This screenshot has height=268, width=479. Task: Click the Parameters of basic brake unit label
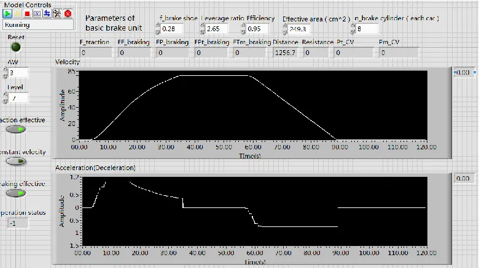pos(114,23)
